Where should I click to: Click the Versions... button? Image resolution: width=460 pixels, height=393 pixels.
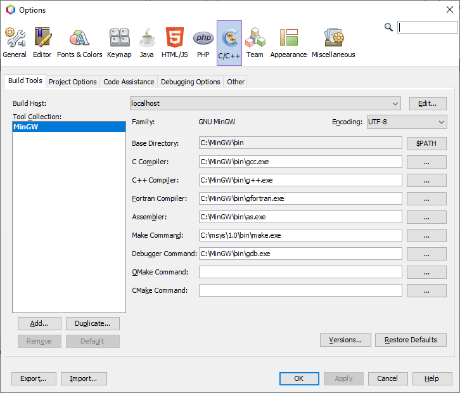pos(345,340)
